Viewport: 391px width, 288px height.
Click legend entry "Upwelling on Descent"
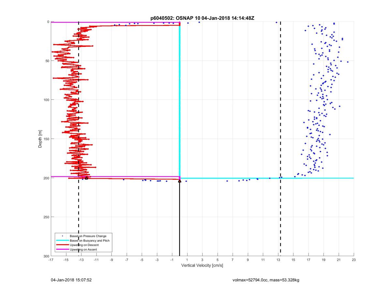tap(84, 245)
